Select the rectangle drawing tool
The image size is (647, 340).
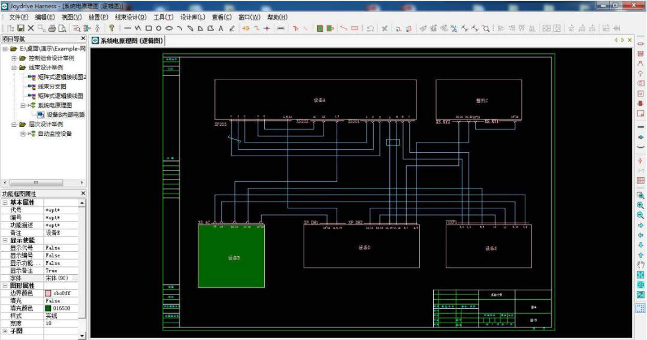click(x=148, y=28)
